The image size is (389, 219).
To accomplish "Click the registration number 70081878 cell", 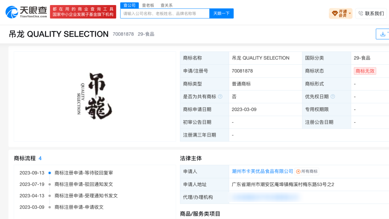I will 265,71.
